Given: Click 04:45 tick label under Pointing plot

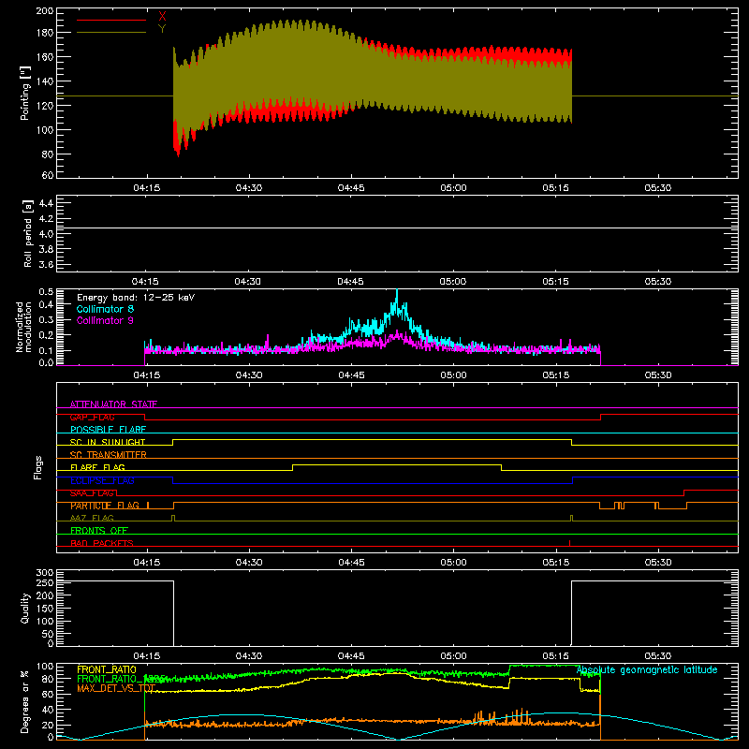Looking at the screenshot, I should 351,188.
